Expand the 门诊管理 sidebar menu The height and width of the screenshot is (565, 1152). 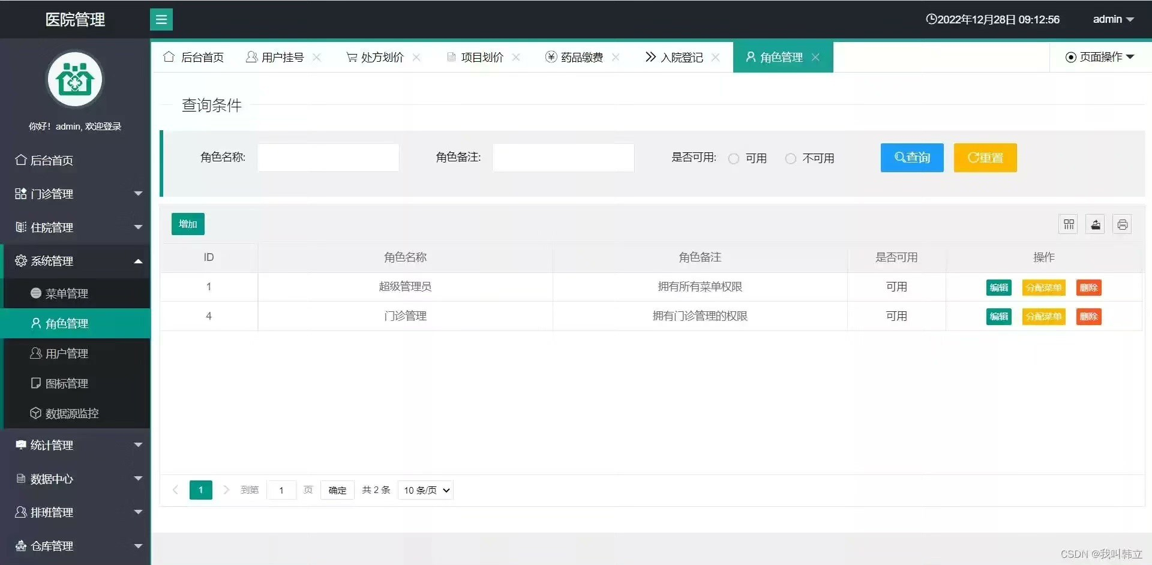pyautogui.click(x=75, y=194)
